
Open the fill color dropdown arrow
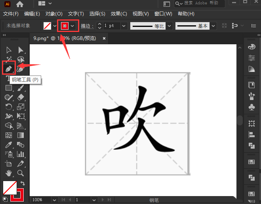click(55, 26)
